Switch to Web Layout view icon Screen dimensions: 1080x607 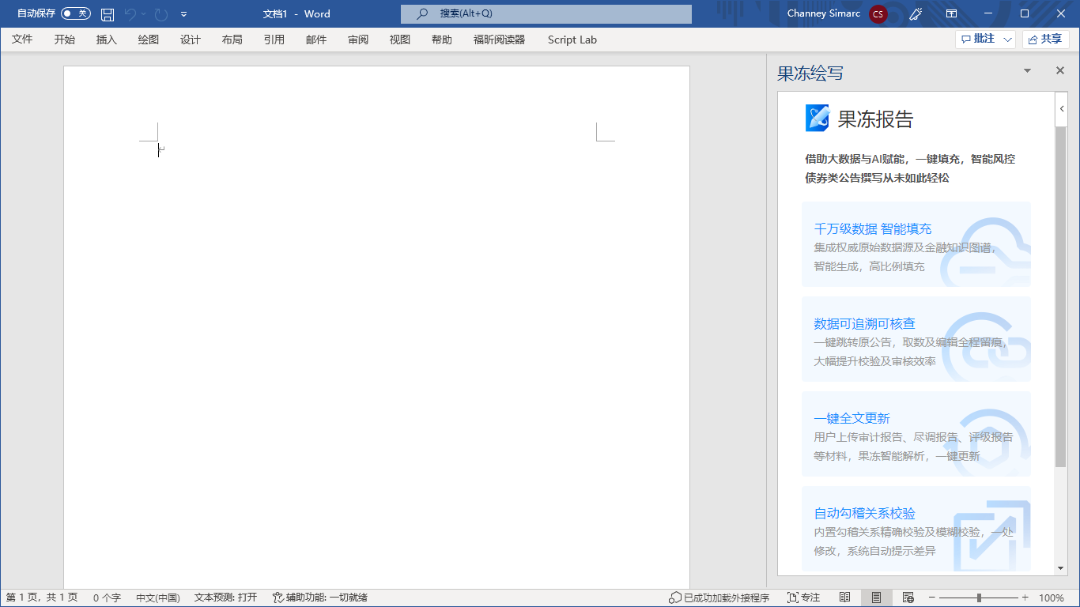[908, 598]
